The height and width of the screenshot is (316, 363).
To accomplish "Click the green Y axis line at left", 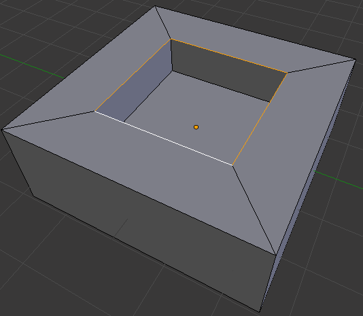I will click(32, 66).
